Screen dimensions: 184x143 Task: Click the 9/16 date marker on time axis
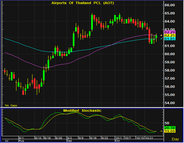pos(93,138)
